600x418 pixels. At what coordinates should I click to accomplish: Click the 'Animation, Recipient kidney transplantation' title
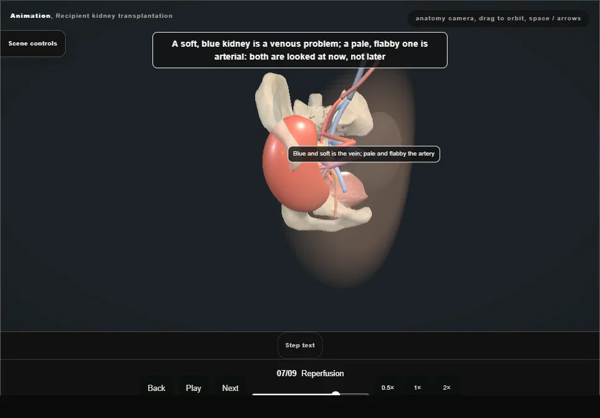click(x=92, y=16)
